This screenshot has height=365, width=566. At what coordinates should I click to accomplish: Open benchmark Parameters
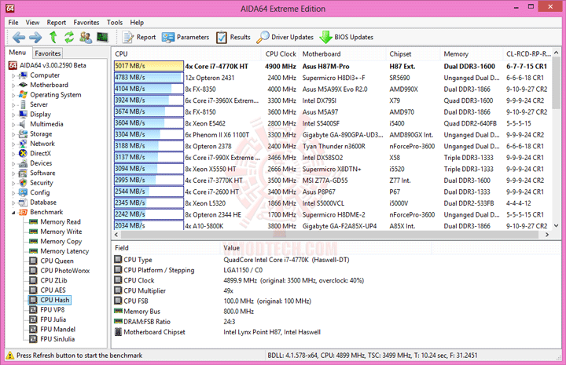[186, 37]
